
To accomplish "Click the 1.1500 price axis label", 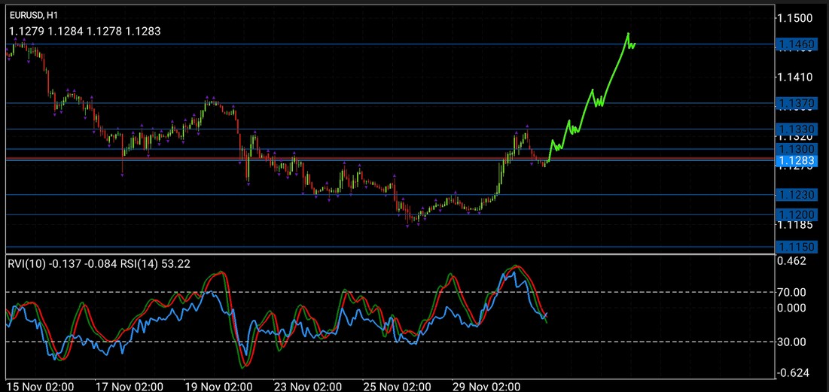I will [x=796, y=18].
